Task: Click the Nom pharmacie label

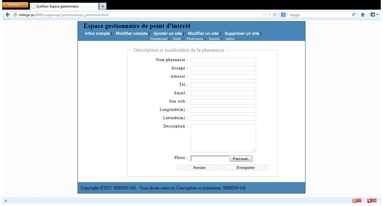Action: (x=172, y=60)
